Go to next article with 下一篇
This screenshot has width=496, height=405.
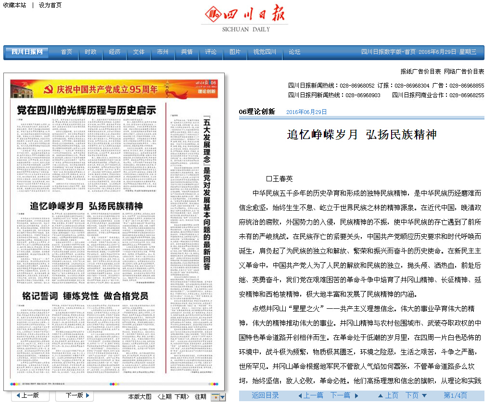pyautogui.click(x=344, y=395)
